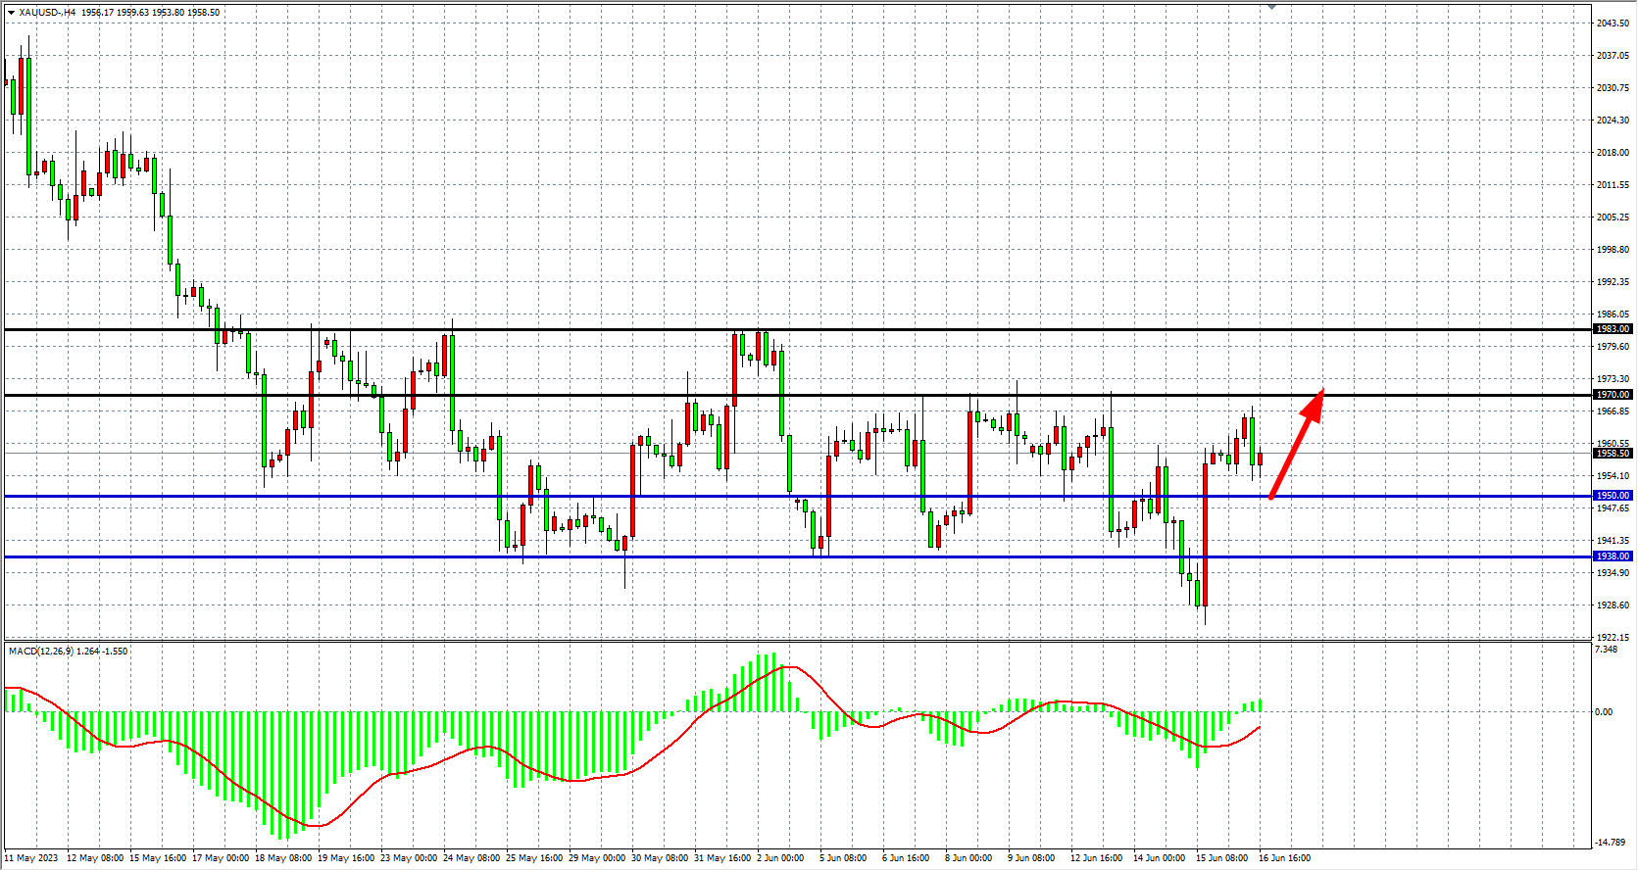Click the 2043.50 price scale label

point(1613,24)
